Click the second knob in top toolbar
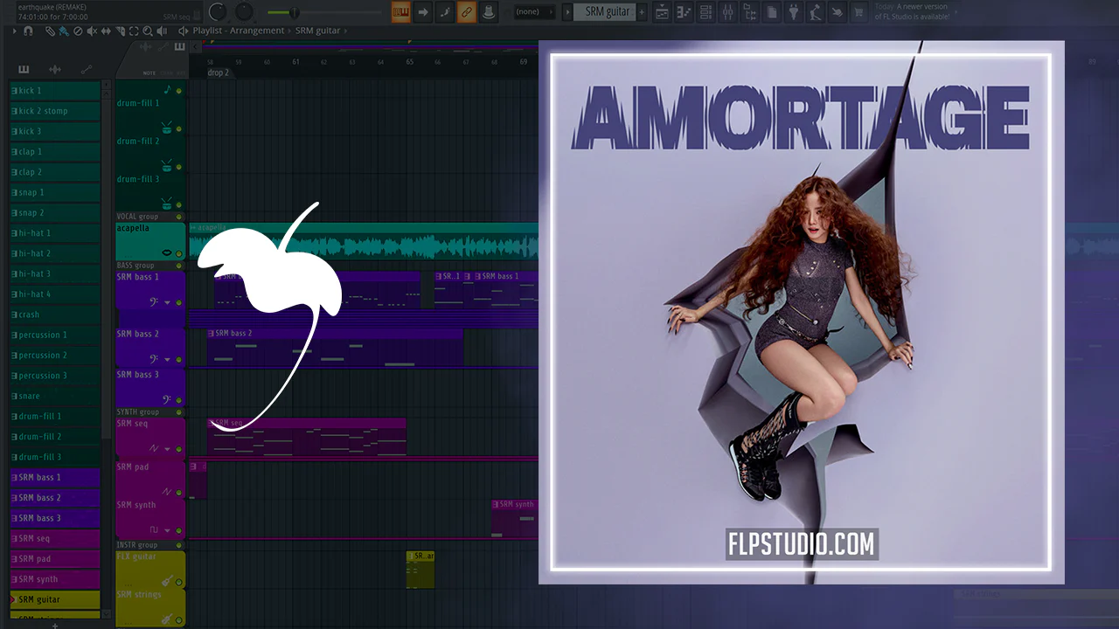1119x629 pixels. tap(244, 11)
